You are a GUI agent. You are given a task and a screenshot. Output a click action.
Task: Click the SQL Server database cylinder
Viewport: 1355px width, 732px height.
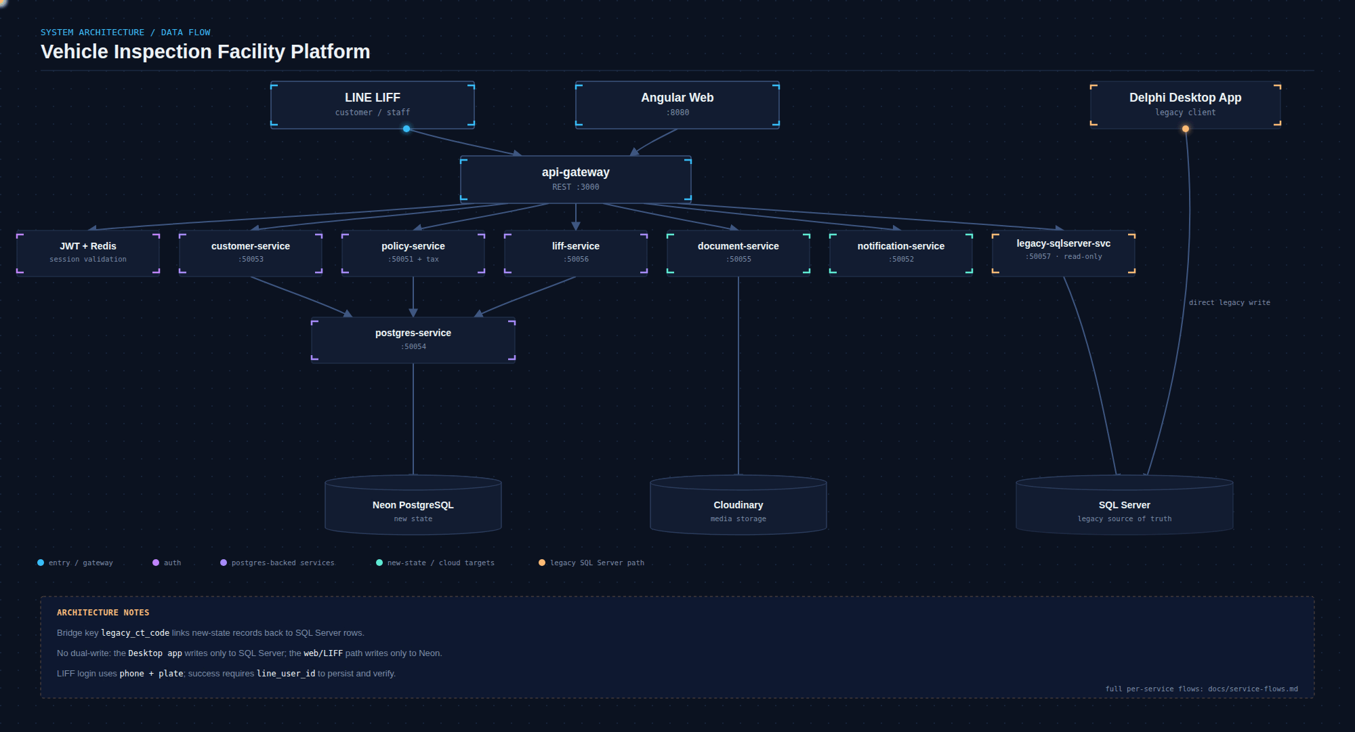click(1125, 505)
